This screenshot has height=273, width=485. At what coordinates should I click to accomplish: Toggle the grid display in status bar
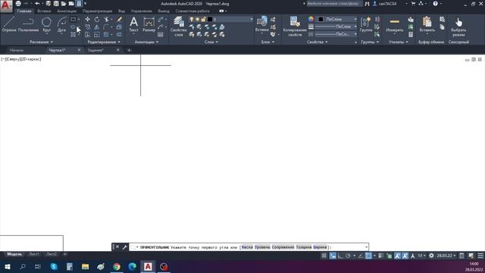tap(324, 256)
